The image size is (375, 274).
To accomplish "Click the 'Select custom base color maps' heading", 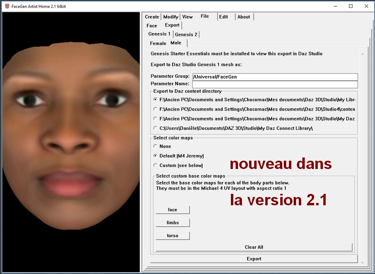I will (x=191, y=176).
